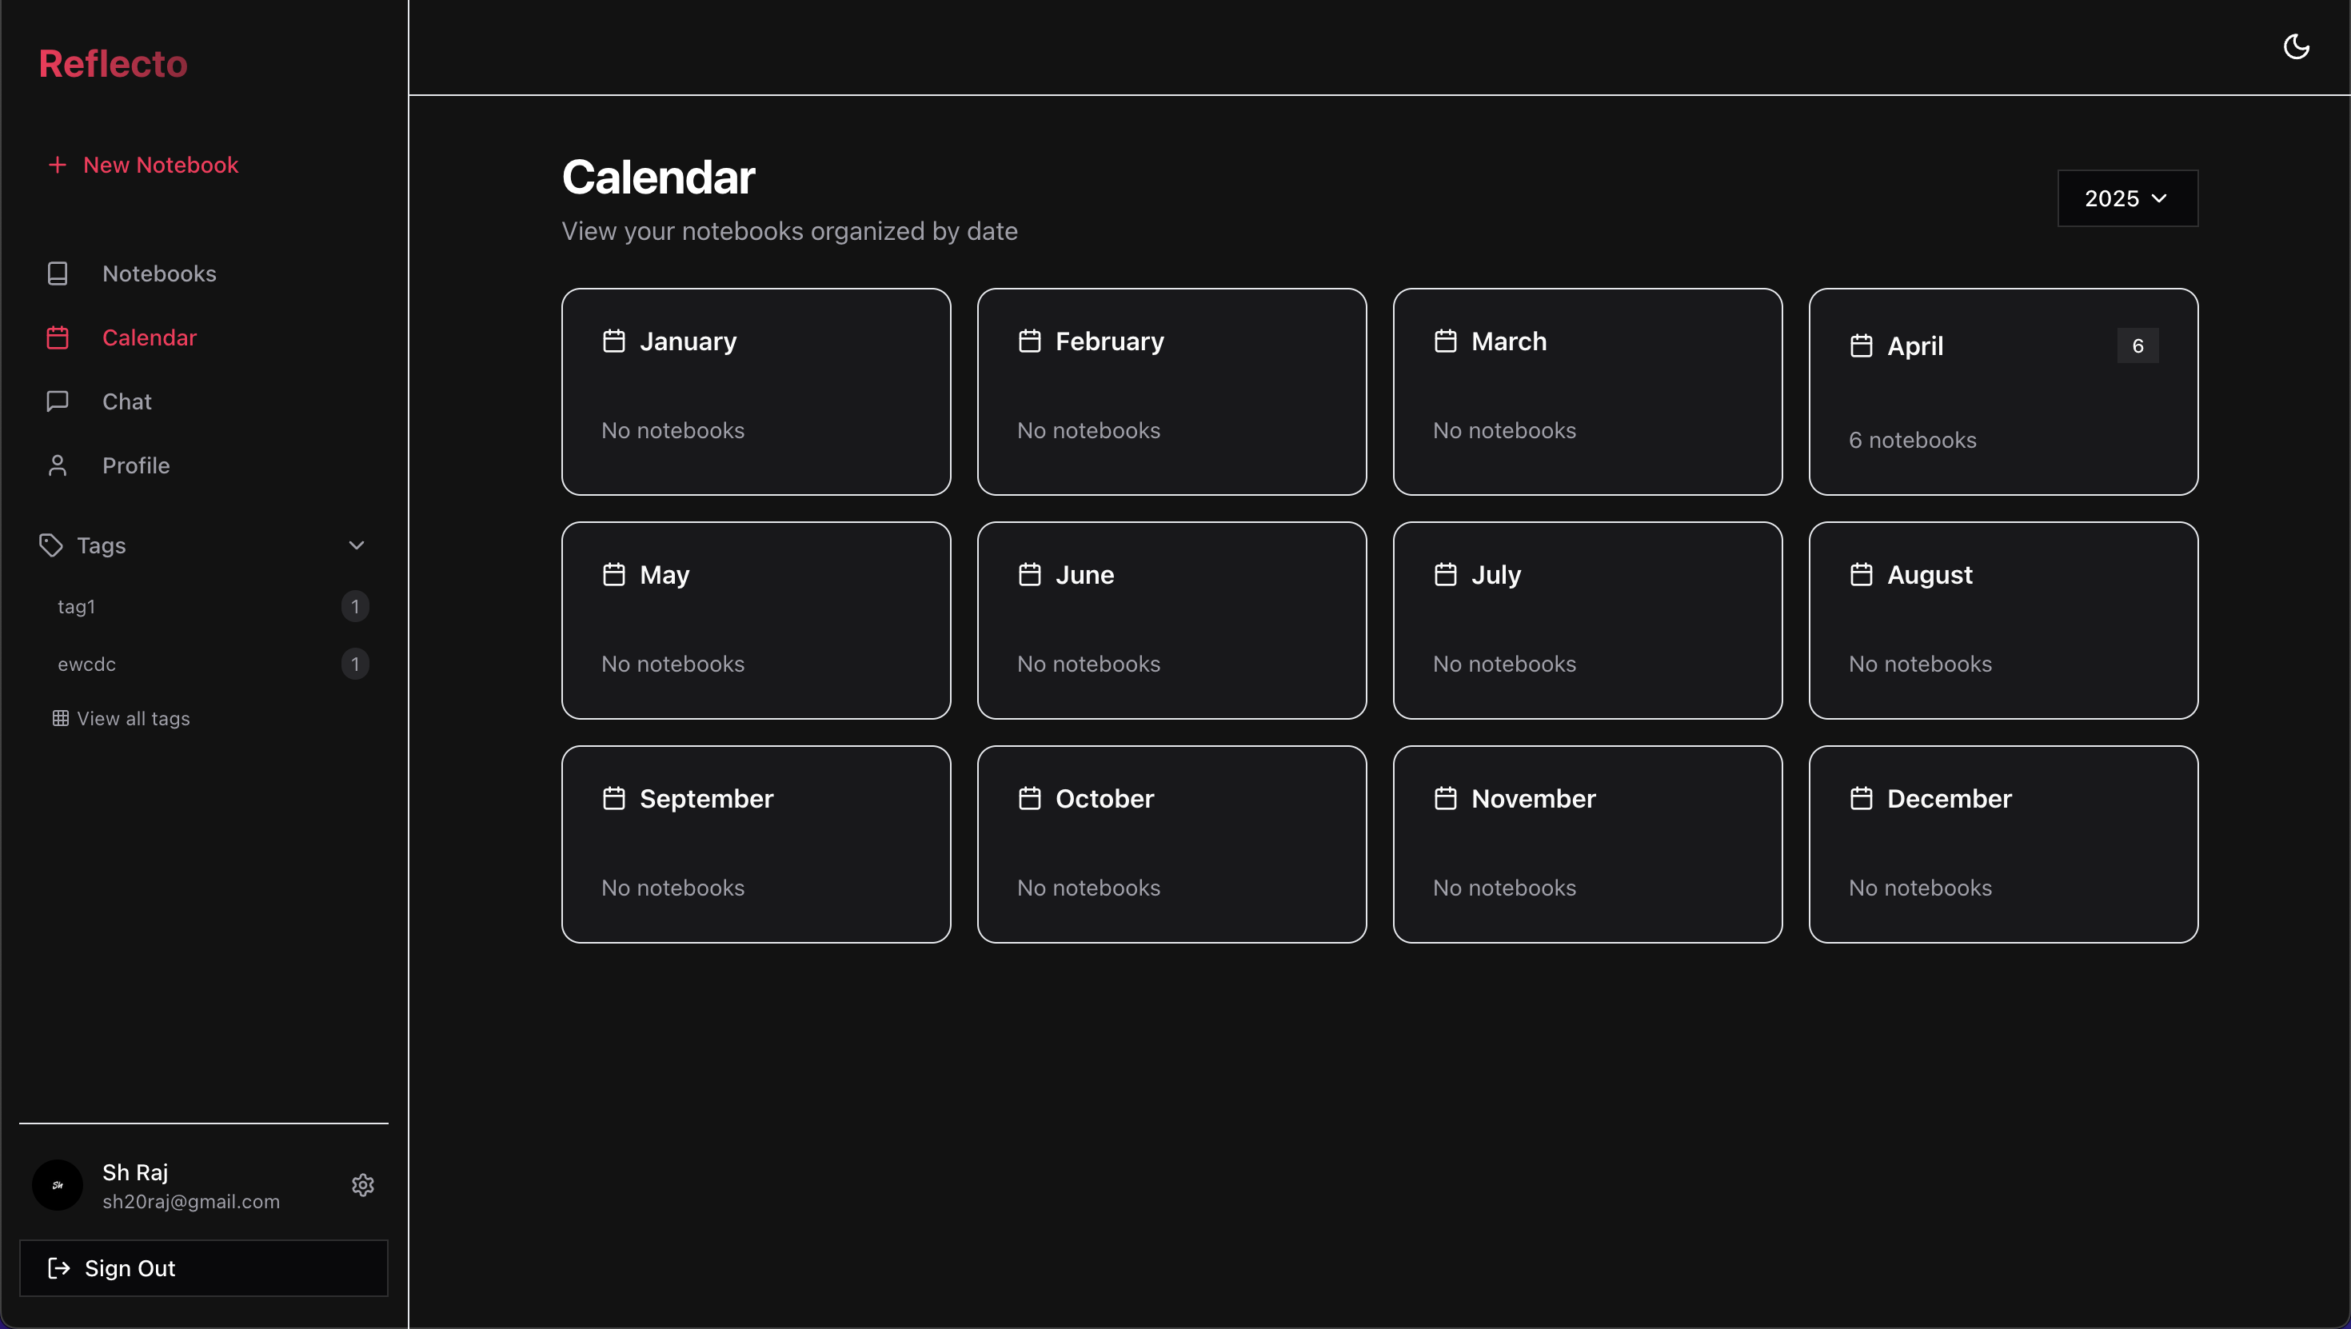Select the tag1 tag
This screenshot has width=2351, height=1329.
(x=77, y=607)
